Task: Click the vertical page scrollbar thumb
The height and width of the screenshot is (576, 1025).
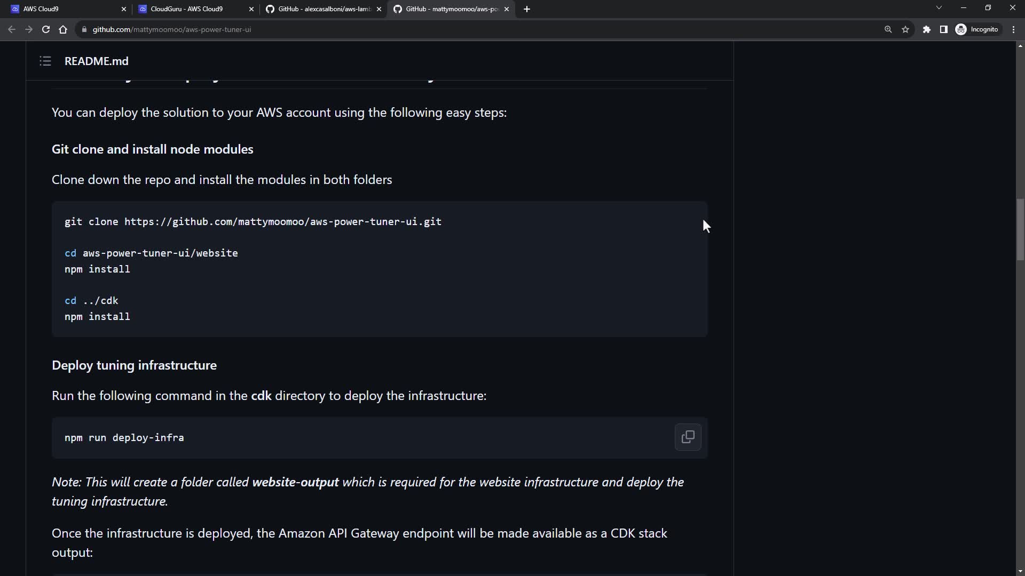Action: pos(1020,229)
